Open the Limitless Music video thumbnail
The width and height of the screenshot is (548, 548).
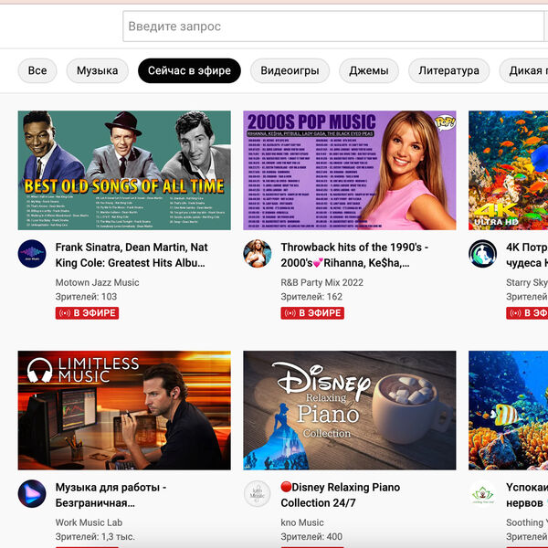point(124,410)
